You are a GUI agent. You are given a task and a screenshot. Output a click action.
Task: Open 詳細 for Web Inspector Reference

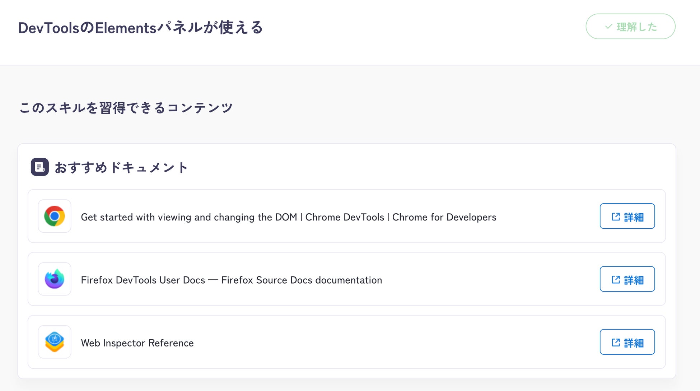click(627, 342)
